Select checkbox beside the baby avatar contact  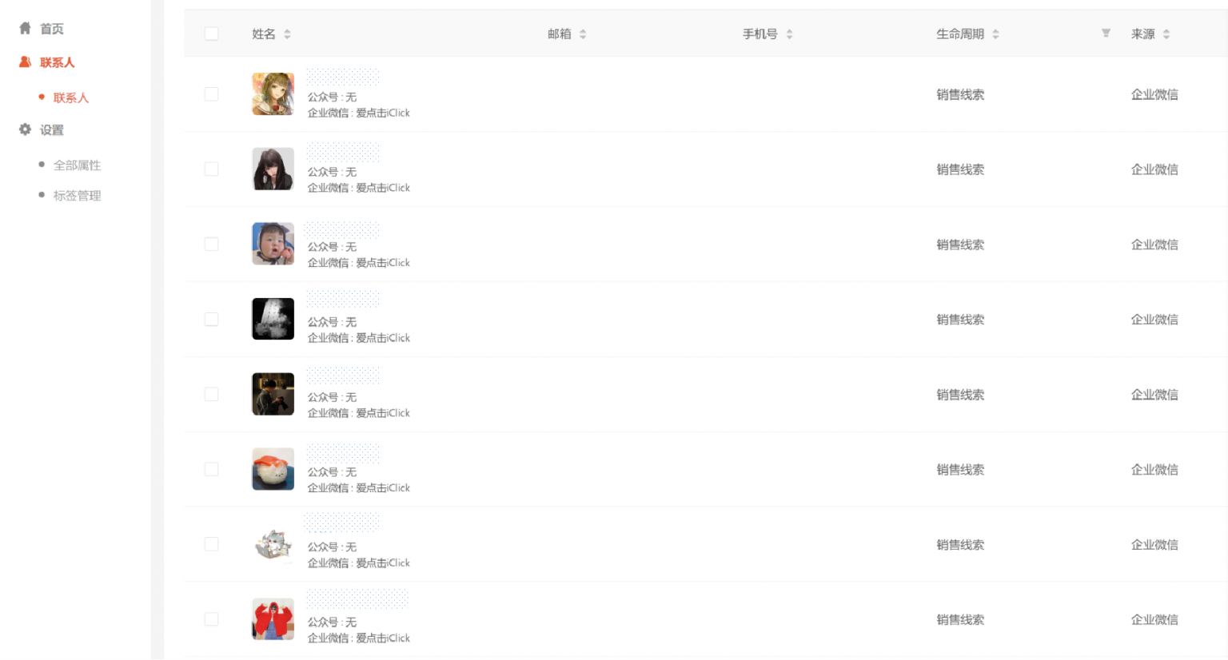click(x=211, y=245)
